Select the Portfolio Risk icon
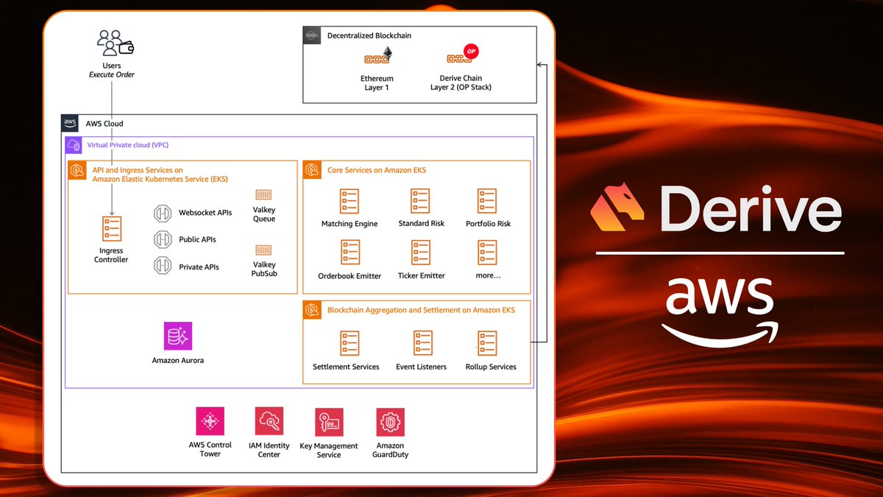883x497 pixels. (x=487, y=202)
